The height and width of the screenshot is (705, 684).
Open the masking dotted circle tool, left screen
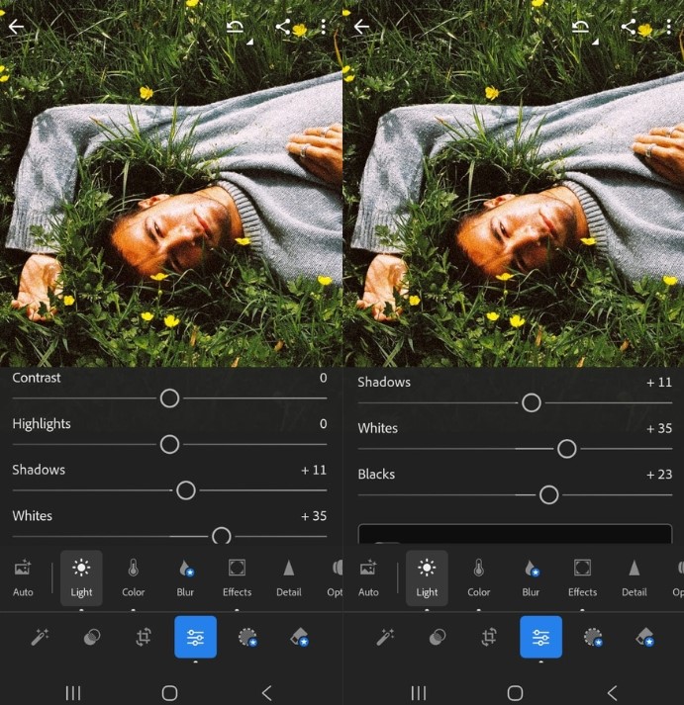[247, 637]
